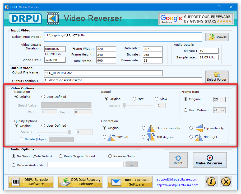Viewport: 241px width, 194px height.
Task: Select 90° left radio button
Action: click(105, 137)
